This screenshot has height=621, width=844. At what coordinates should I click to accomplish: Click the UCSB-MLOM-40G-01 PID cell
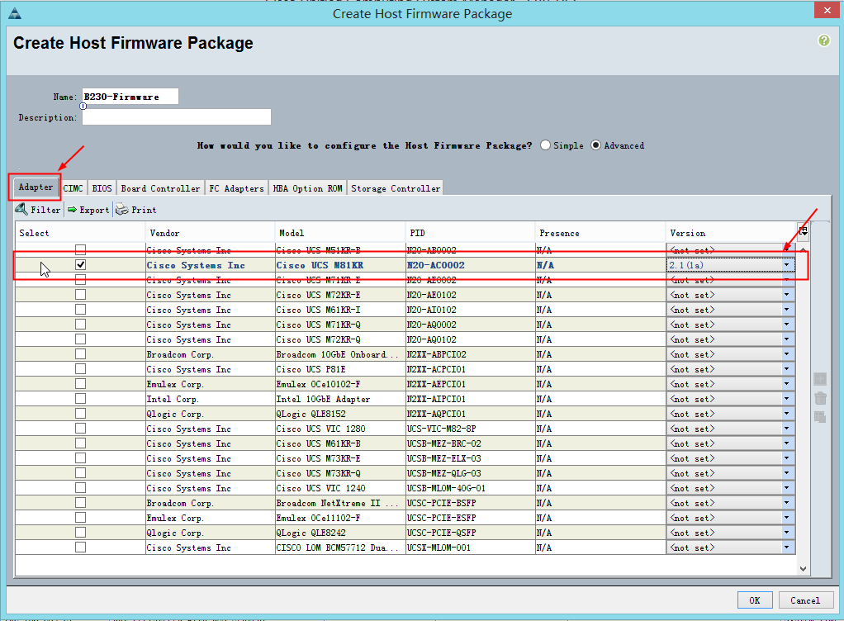[470, 487]
